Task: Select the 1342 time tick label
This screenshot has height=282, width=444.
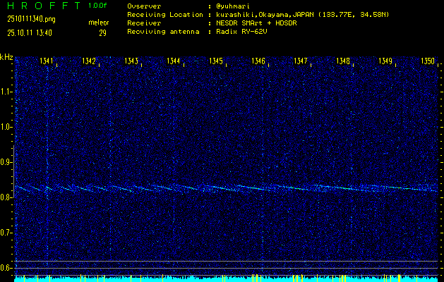Action: [89, 62]
